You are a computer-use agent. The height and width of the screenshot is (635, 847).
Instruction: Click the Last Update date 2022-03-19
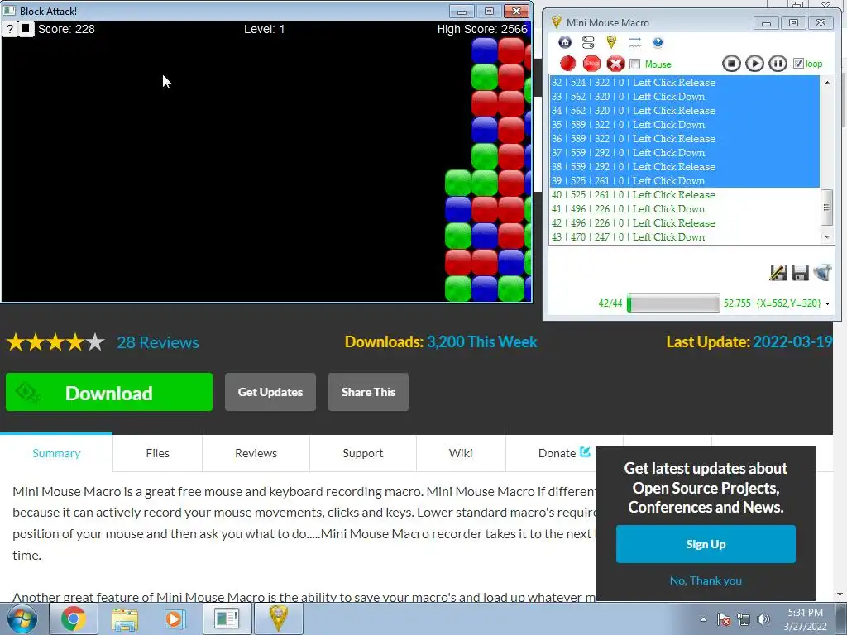tap(792, 341)
